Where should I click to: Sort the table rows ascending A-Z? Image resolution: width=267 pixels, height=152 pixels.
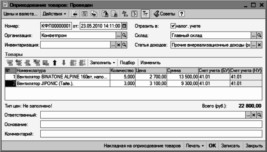click(73, 63)
